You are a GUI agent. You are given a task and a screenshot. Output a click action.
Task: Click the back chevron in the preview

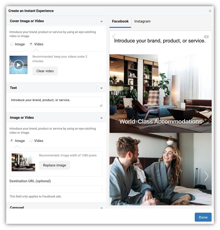tap(114, 36)
